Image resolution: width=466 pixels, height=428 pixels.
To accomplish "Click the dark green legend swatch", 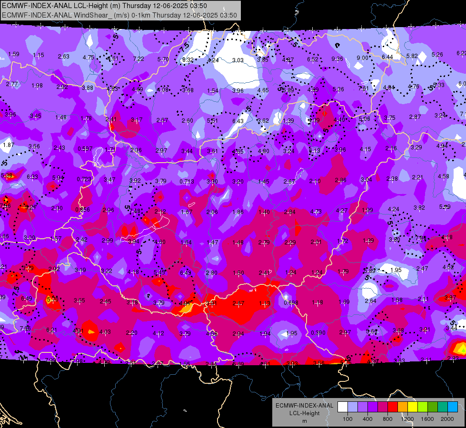I will [x=433, y=407].
